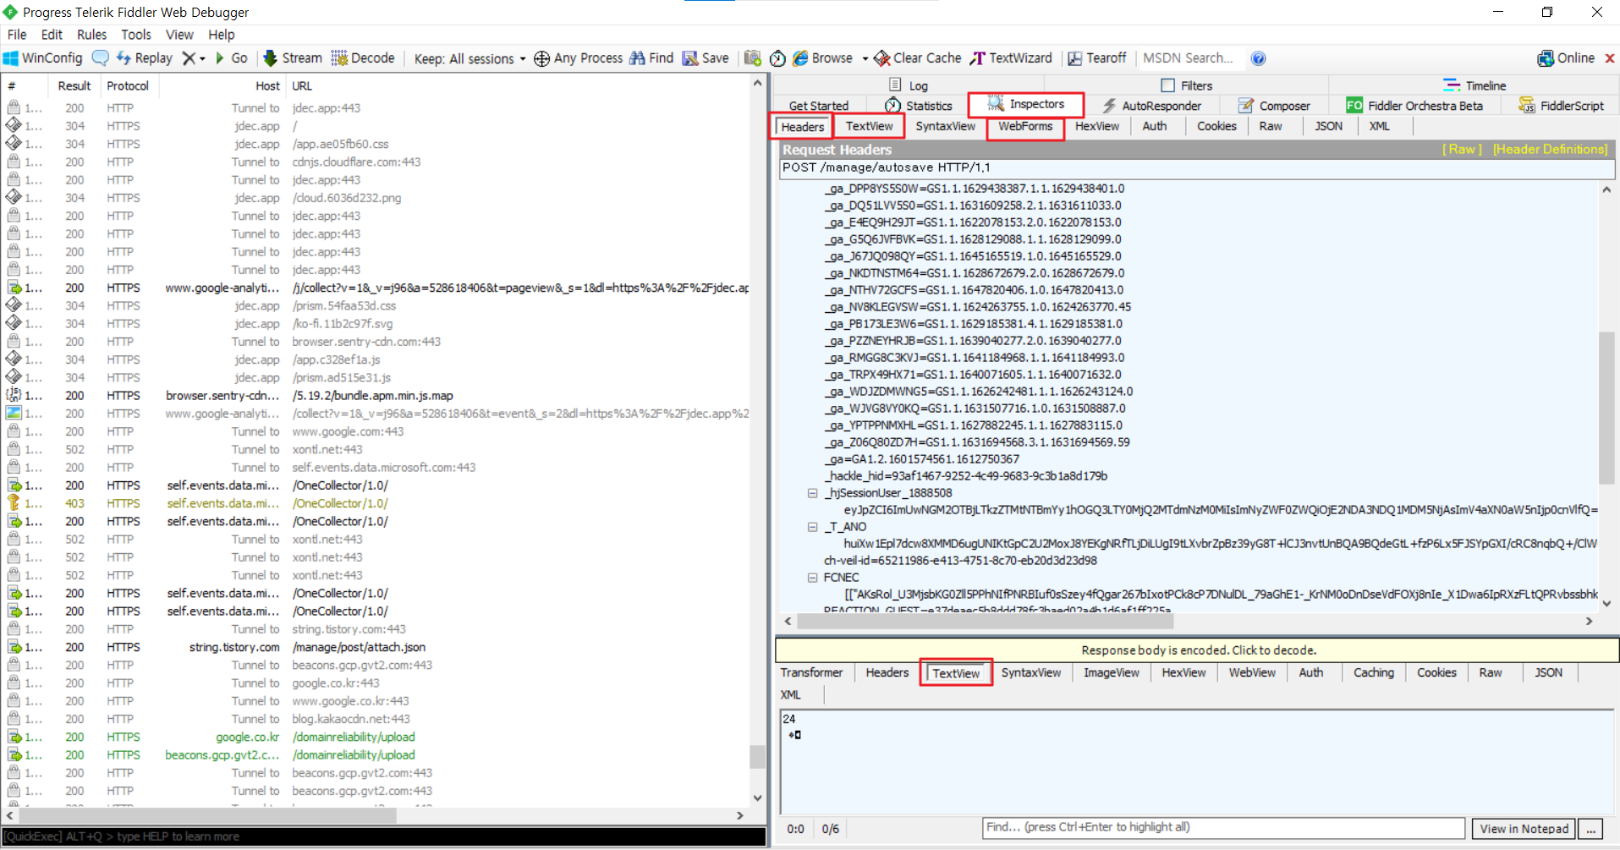The image size is (1620, 850).
Task: Open the Remove sessions dropdown arrow
Action: tap(202, 59)
